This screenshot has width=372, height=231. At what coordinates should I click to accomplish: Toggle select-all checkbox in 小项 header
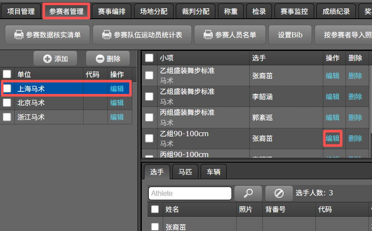point(149,58)
